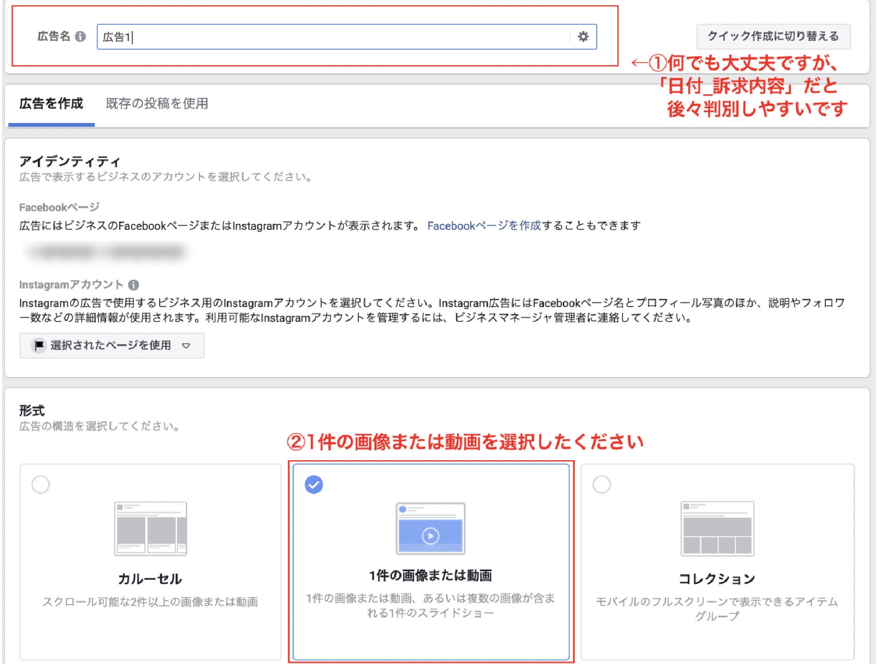Open the Facebookページを作成 link
The width and height of the screenshot is (886, 664).
484,226
